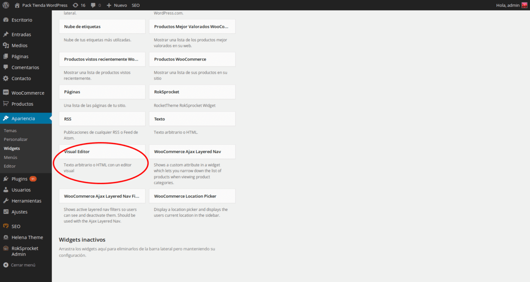Click the Entradas pushpin icon
530x282 pixels.
pyautogui.click(x=6, y=35)
